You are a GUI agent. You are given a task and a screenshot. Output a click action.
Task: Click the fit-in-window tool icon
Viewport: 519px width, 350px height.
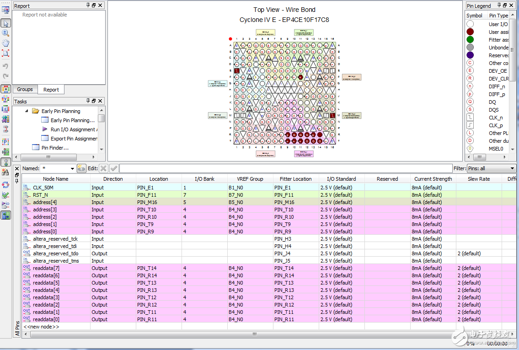coord(5,53)
